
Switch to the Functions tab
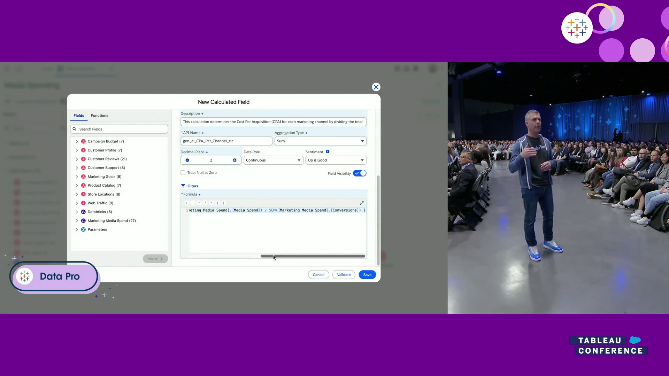coord(99,116)
